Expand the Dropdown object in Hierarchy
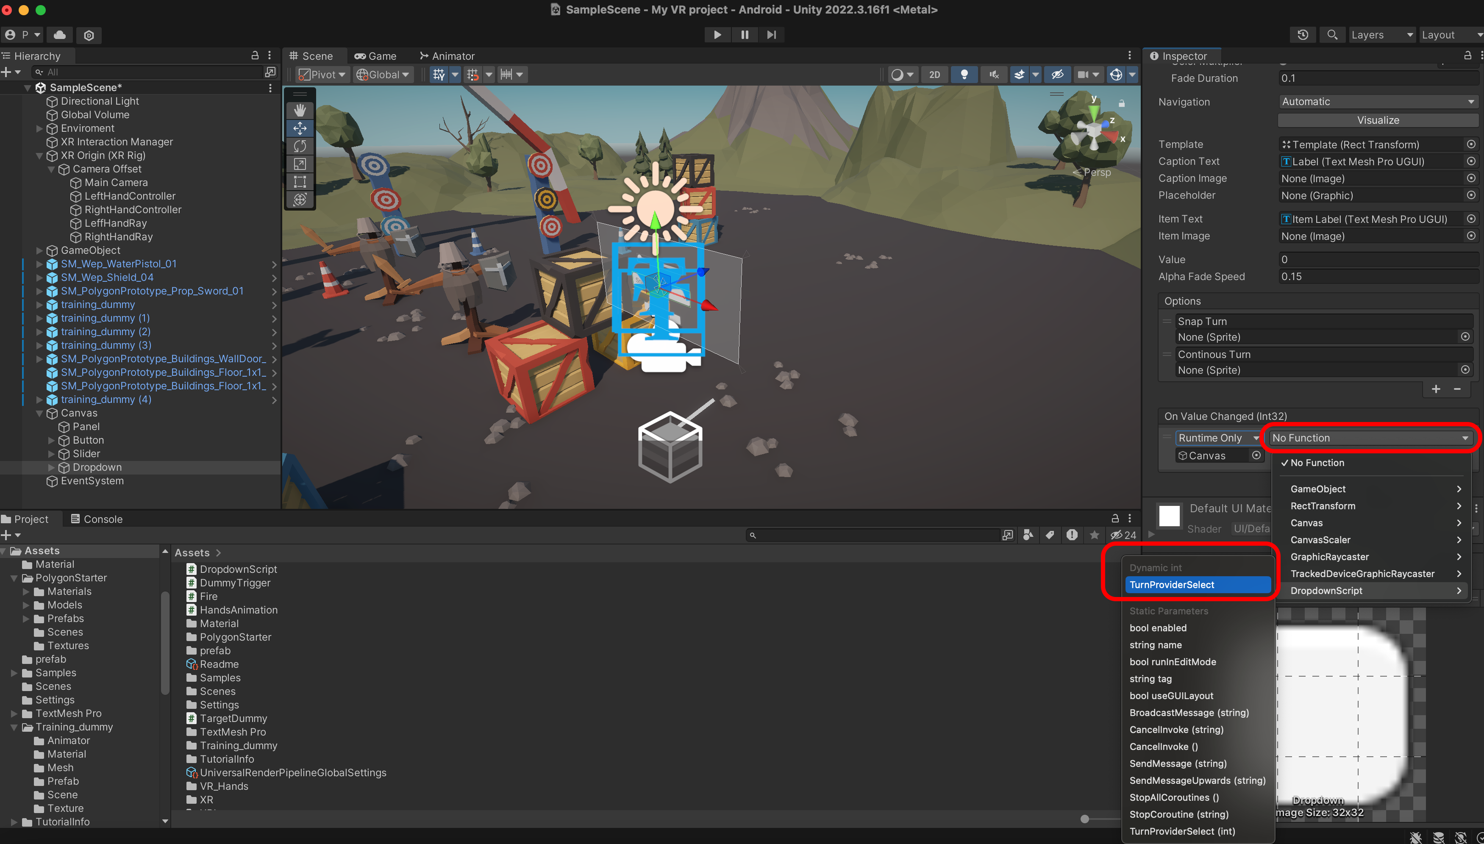Screen dimensions: 1484x844 click(51, 467)
